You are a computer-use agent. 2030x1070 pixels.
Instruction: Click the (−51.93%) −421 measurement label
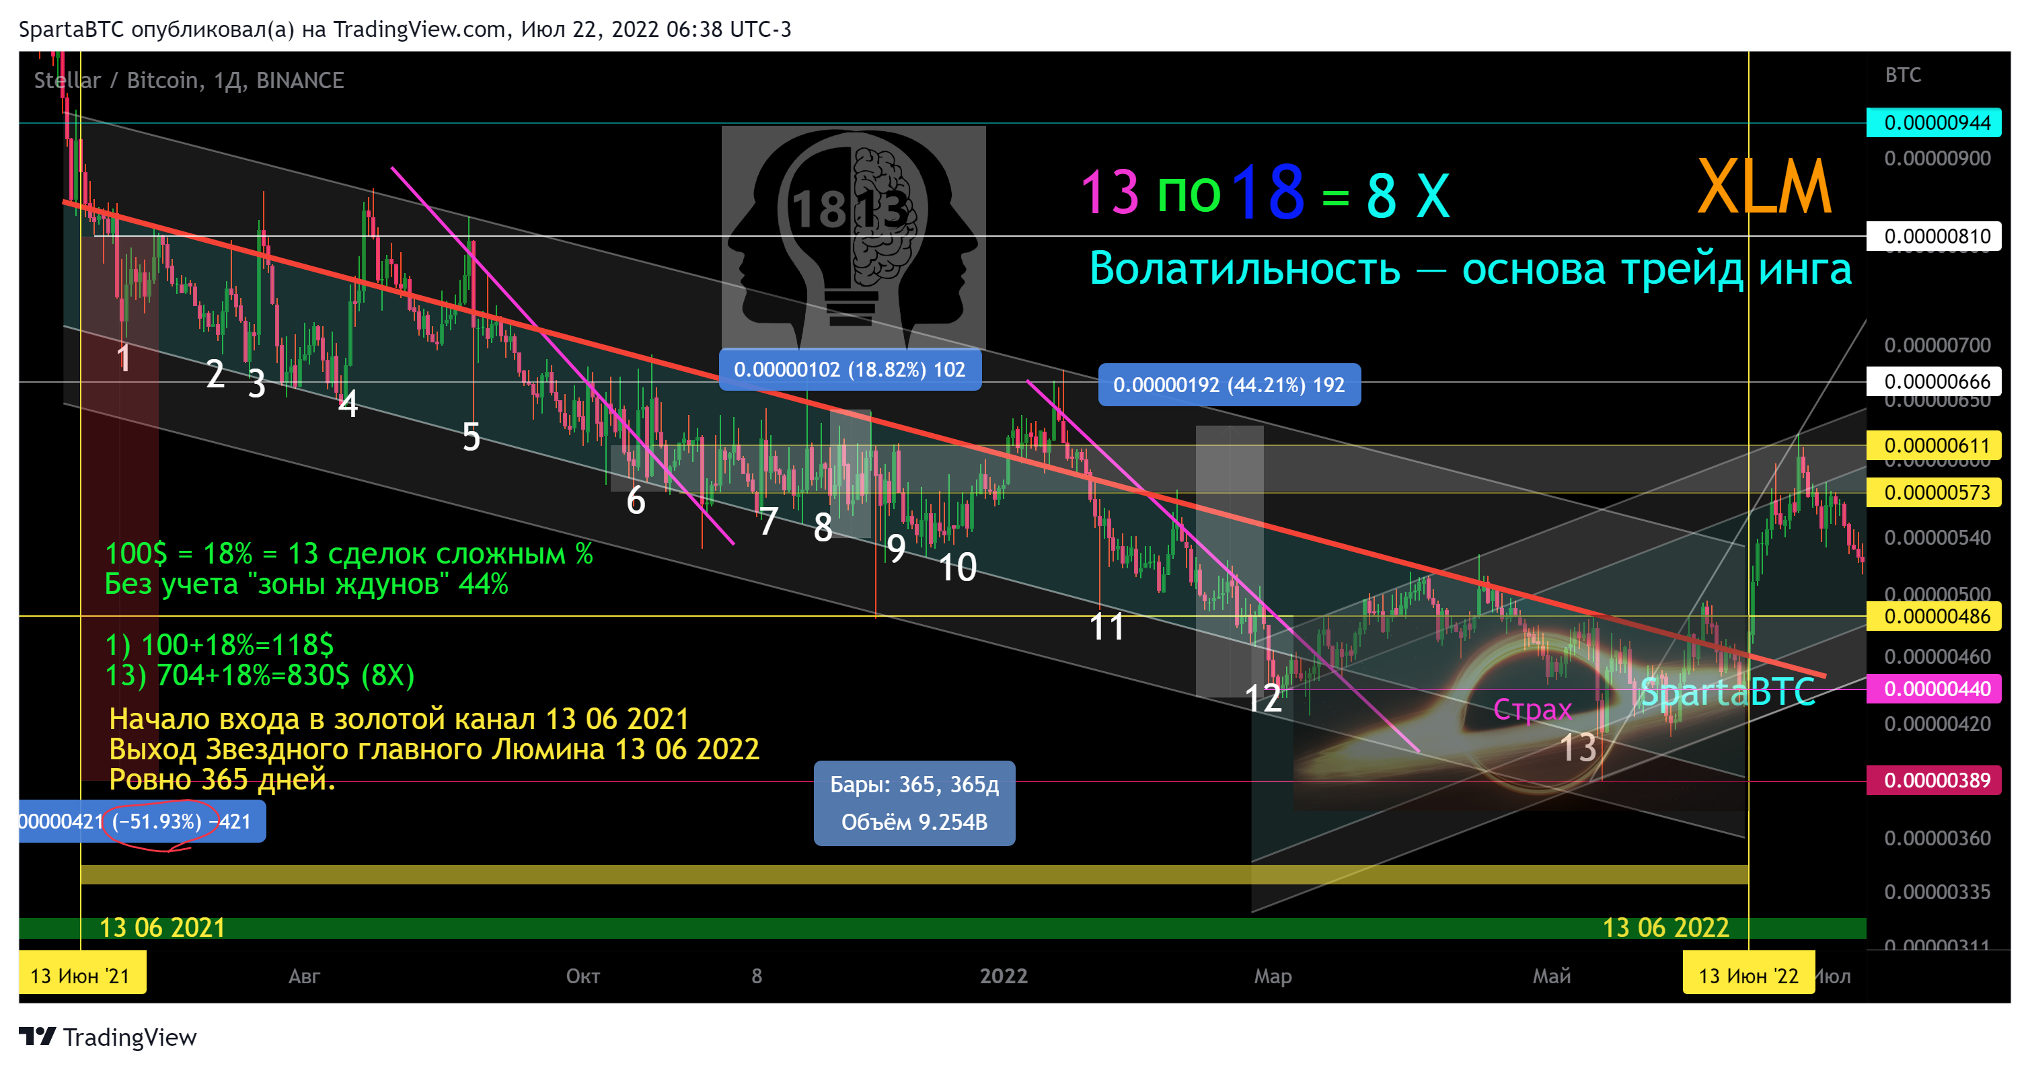click(142, 822)
